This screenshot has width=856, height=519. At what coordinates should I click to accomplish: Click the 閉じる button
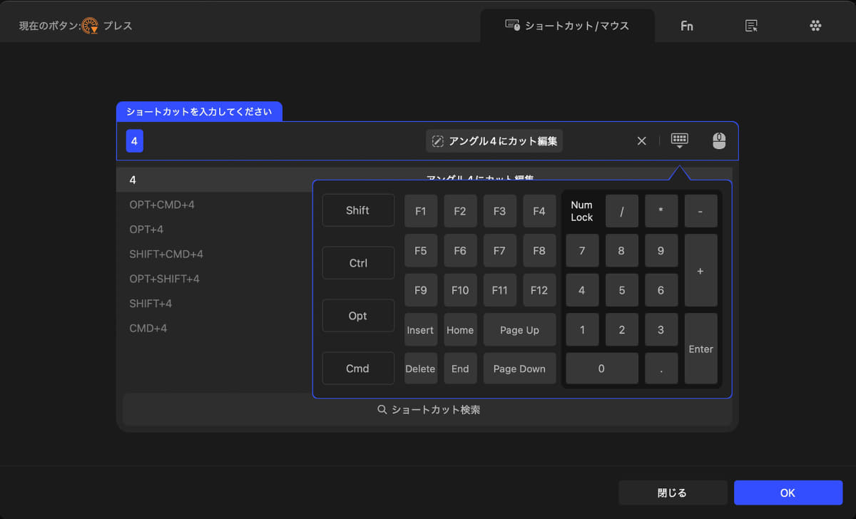pos(673,493)
